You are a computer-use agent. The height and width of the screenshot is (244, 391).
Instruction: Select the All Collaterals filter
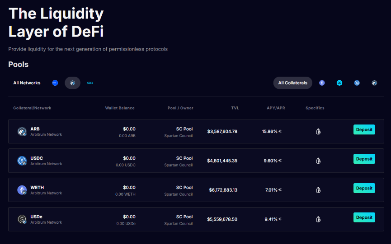click(293, 83)
